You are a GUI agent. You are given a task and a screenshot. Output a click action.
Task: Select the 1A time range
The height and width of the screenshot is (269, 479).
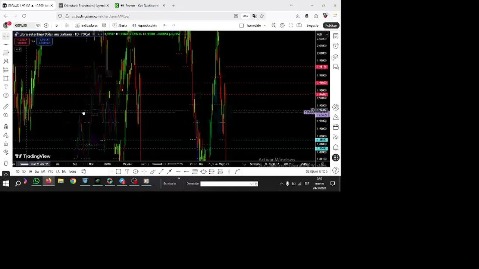coord(57,171)
